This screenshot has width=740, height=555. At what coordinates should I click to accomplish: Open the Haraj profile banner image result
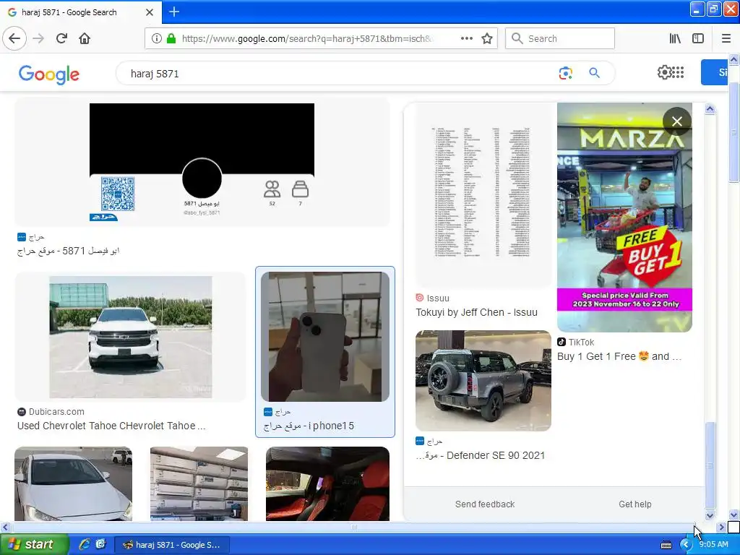coord(202,162)
